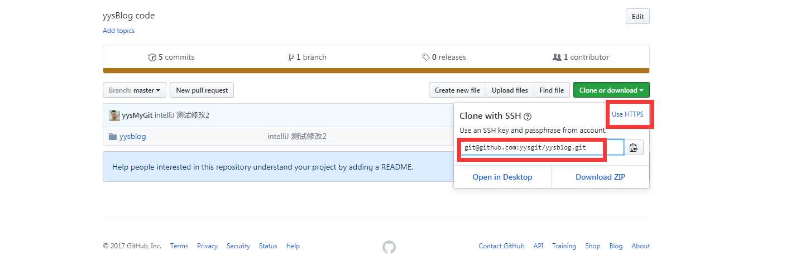Click the Edit description button

(638, 17)
